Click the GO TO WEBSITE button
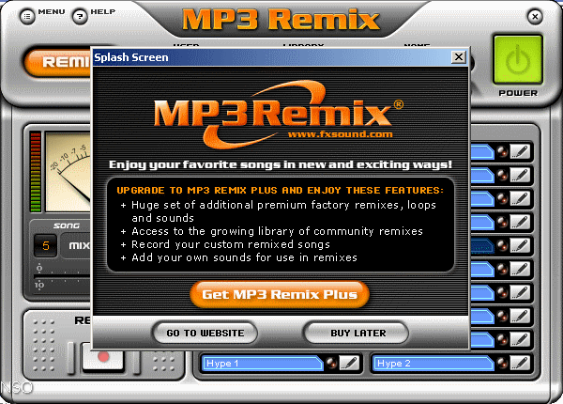563x404 pixels. click(x=205, y=333)
